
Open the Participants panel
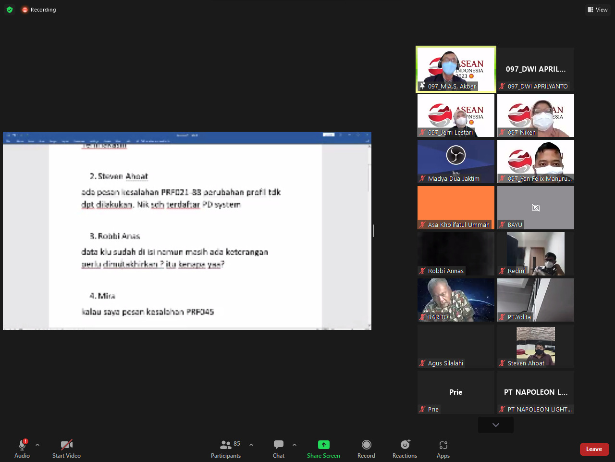point(226,449)
